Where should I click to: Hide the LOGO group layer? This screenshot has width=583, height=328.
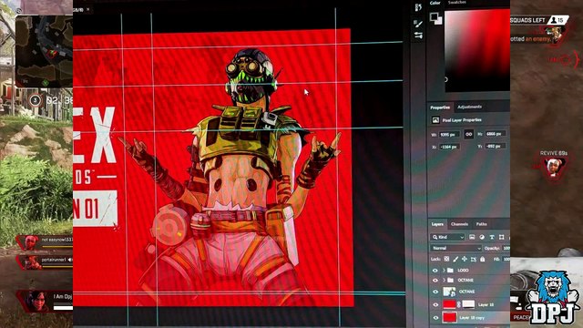tap(435, 271)
